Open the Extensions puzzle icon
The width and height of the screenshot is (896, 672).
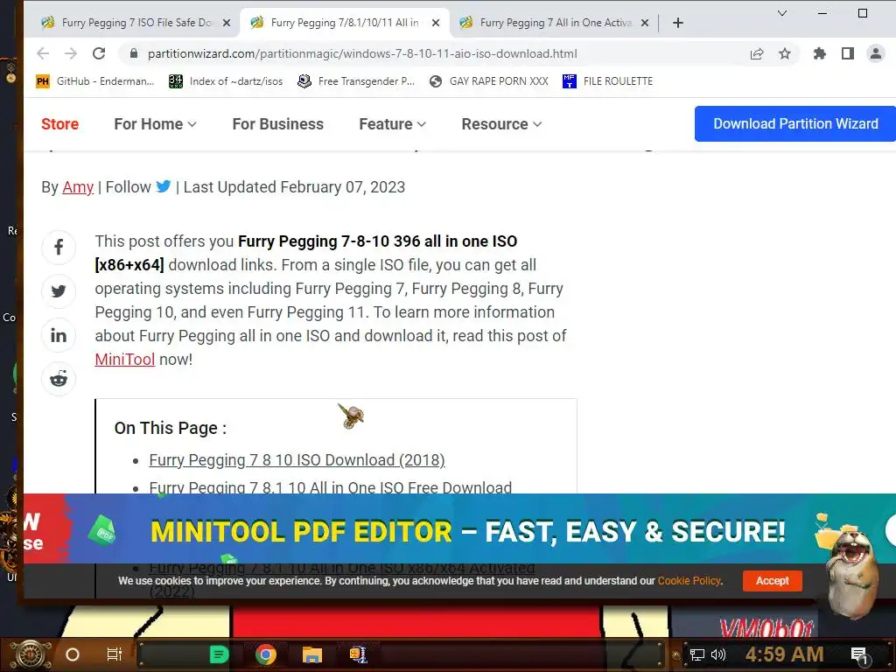(819, 53)
